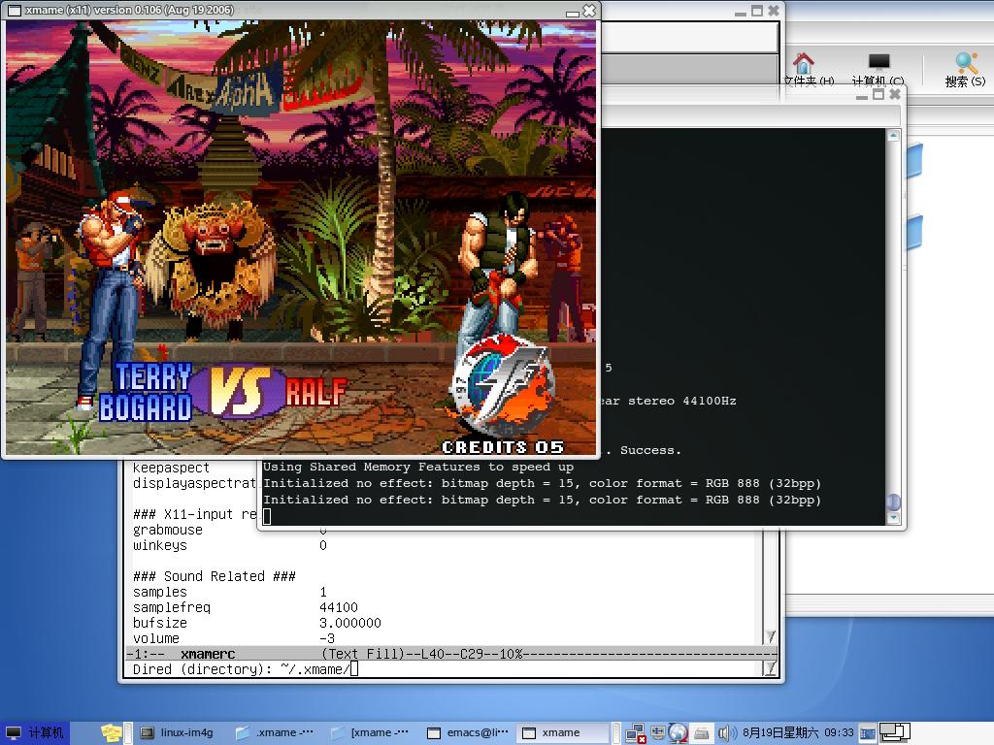Minimize the xmame game window
Image resolution: width=994 pixels, height=745 pixels.
572,12
